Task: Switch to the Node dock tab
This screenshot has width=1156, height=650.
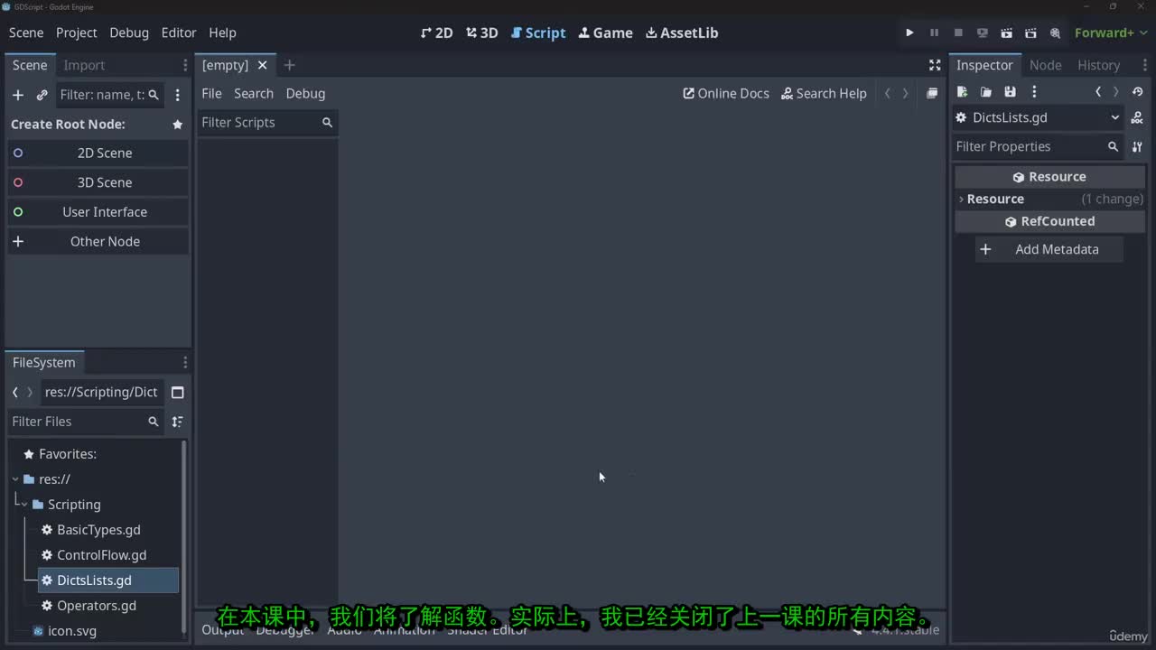Action: pyautogui.click(x=1045, y=65)
